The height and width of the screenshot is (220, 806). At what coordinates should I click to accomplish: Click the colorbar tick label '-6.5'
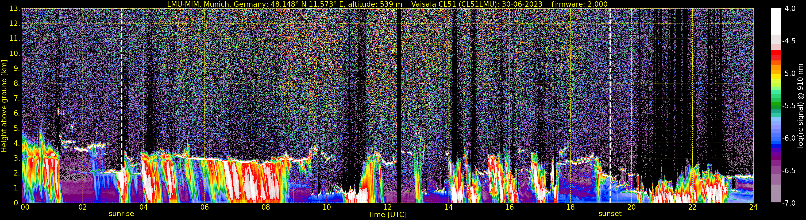(x=789, y=171)
